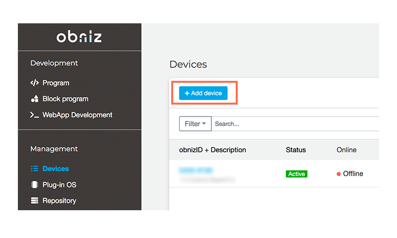Click the Block program shapes icon
Screen dimensions: 397x238
click(x=34, y=99)
